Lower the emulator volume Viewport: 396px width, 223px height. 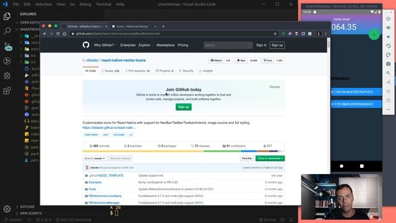click(x=389, y=37)
